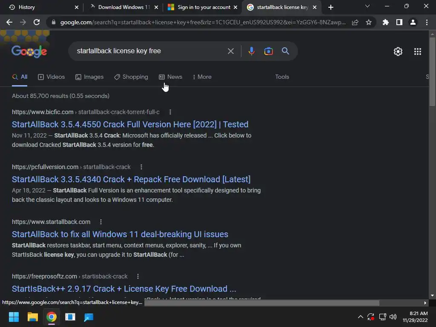Viewport: 436px width, 327px height.
Task: Open options for bicfic.com result
Action: tap(170, 112)
